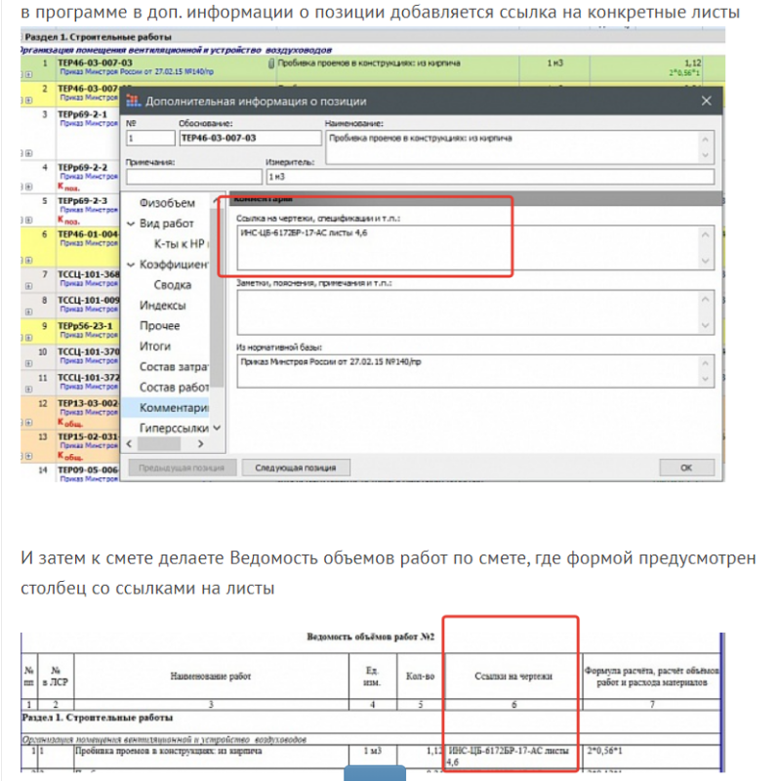Click the № input field

click(150, 138)
